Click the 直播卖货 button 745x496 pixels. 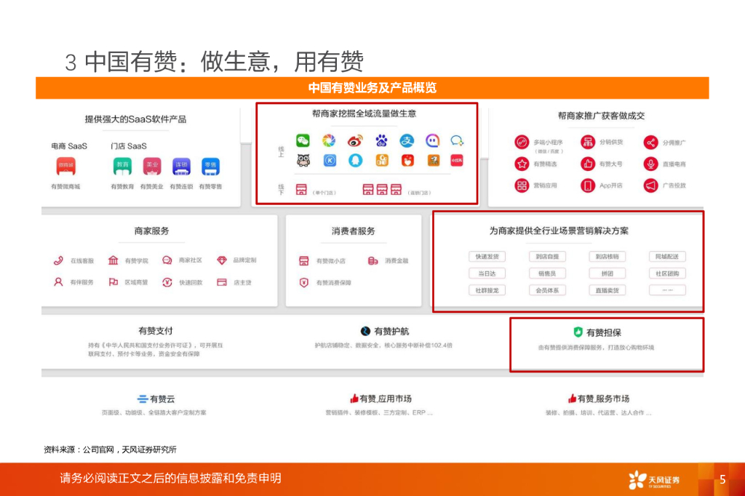[x=607, y=290]
